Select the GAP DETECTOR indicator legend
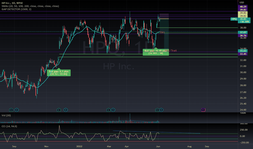 pyautogui.click(x=17, y=9)
